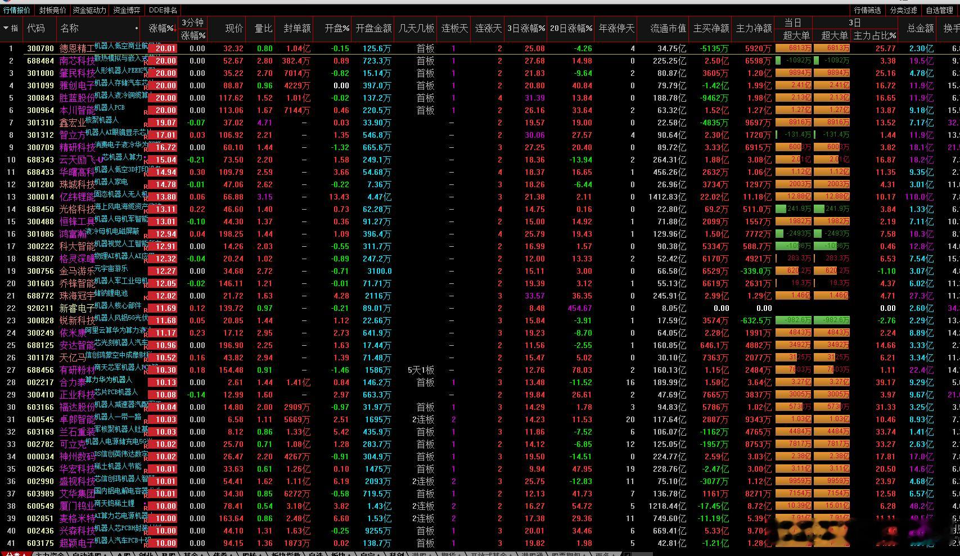Switch to 封板竞价 tab
This screenshot has height=556, width=960.
pos(52,10)
